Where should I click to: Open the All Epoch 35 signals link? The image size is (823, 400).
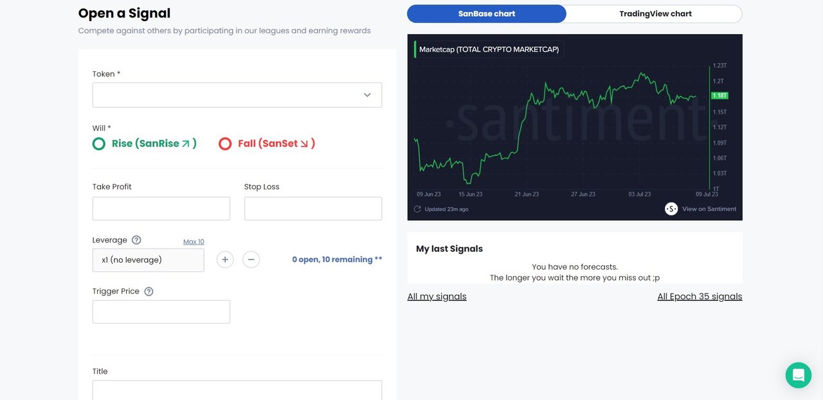click(x=700, y=297)
